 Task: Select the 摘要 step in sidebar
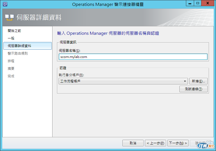11,69
